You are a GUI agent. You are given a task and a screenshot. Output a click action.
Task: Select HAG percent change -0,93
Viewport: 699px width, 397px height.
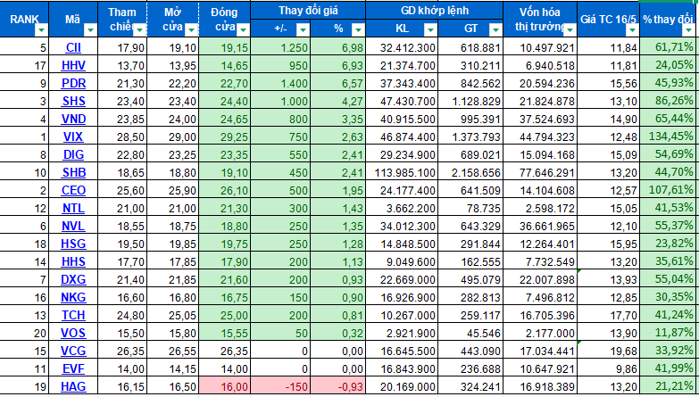pos(338,386)
